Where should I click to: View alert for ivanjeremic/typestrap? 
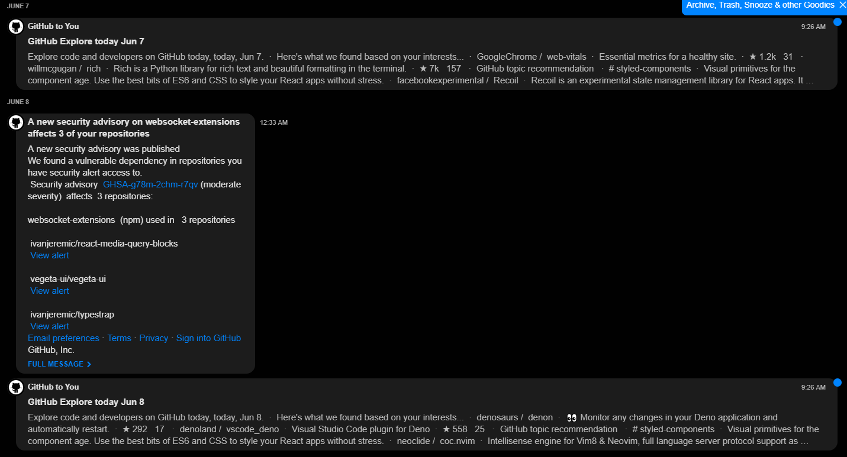click(x=50, y=326)
